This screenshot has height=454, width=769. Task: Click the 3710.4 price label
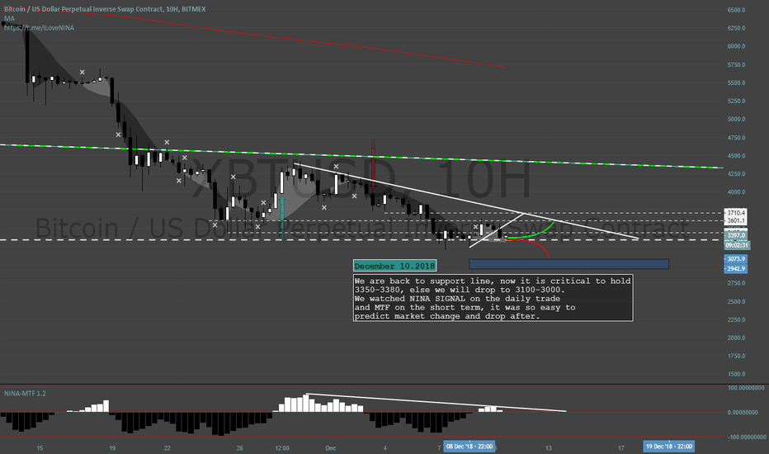736,213
